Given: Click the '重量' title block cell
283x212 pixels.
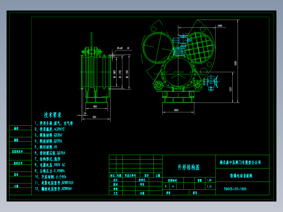Looking at the screenshot, I should point(200,180).
